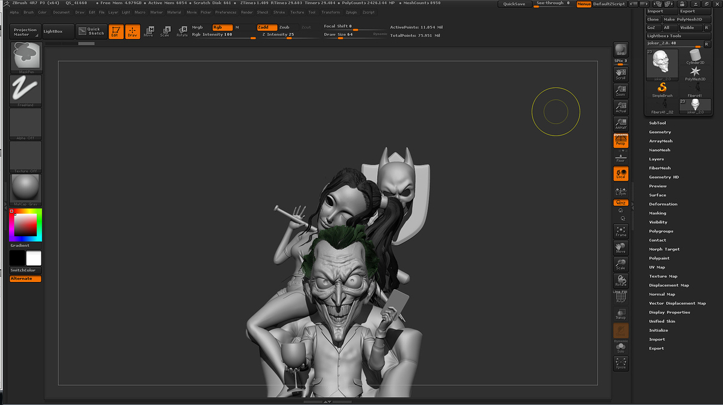Screen dimensions: 723x405
Task: Select the Fibers41_02 tool
Action: [x=662, y=106]
